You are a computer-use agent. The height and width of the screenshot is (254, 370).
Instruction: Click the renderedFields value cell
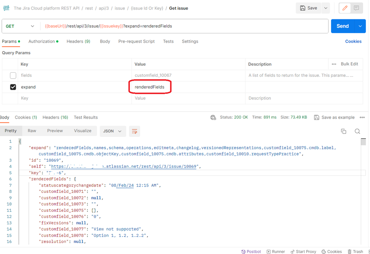[188, 87]
